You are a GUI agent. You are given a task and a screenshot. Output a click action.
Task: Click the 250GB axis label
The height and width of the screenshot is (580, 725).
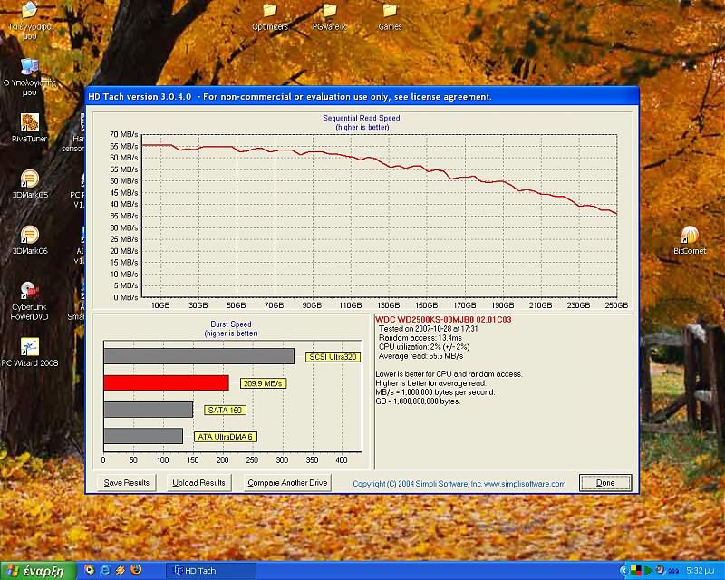tap(616, 305)
